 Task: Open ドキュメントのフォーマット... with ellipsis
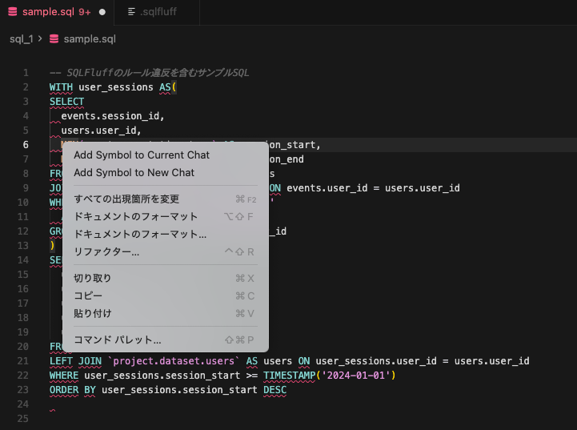[x=140, y=234]
